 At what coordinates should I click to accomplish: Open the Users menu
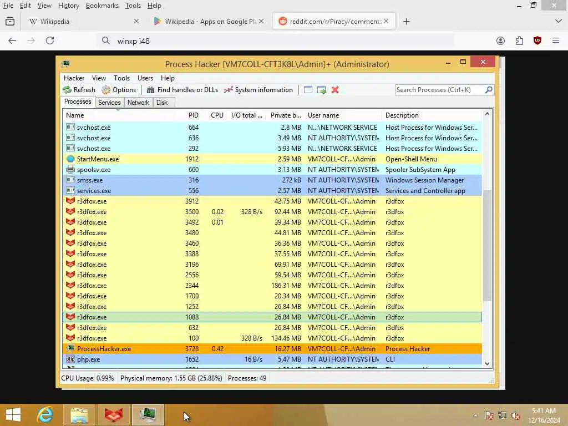pos(145,78)
